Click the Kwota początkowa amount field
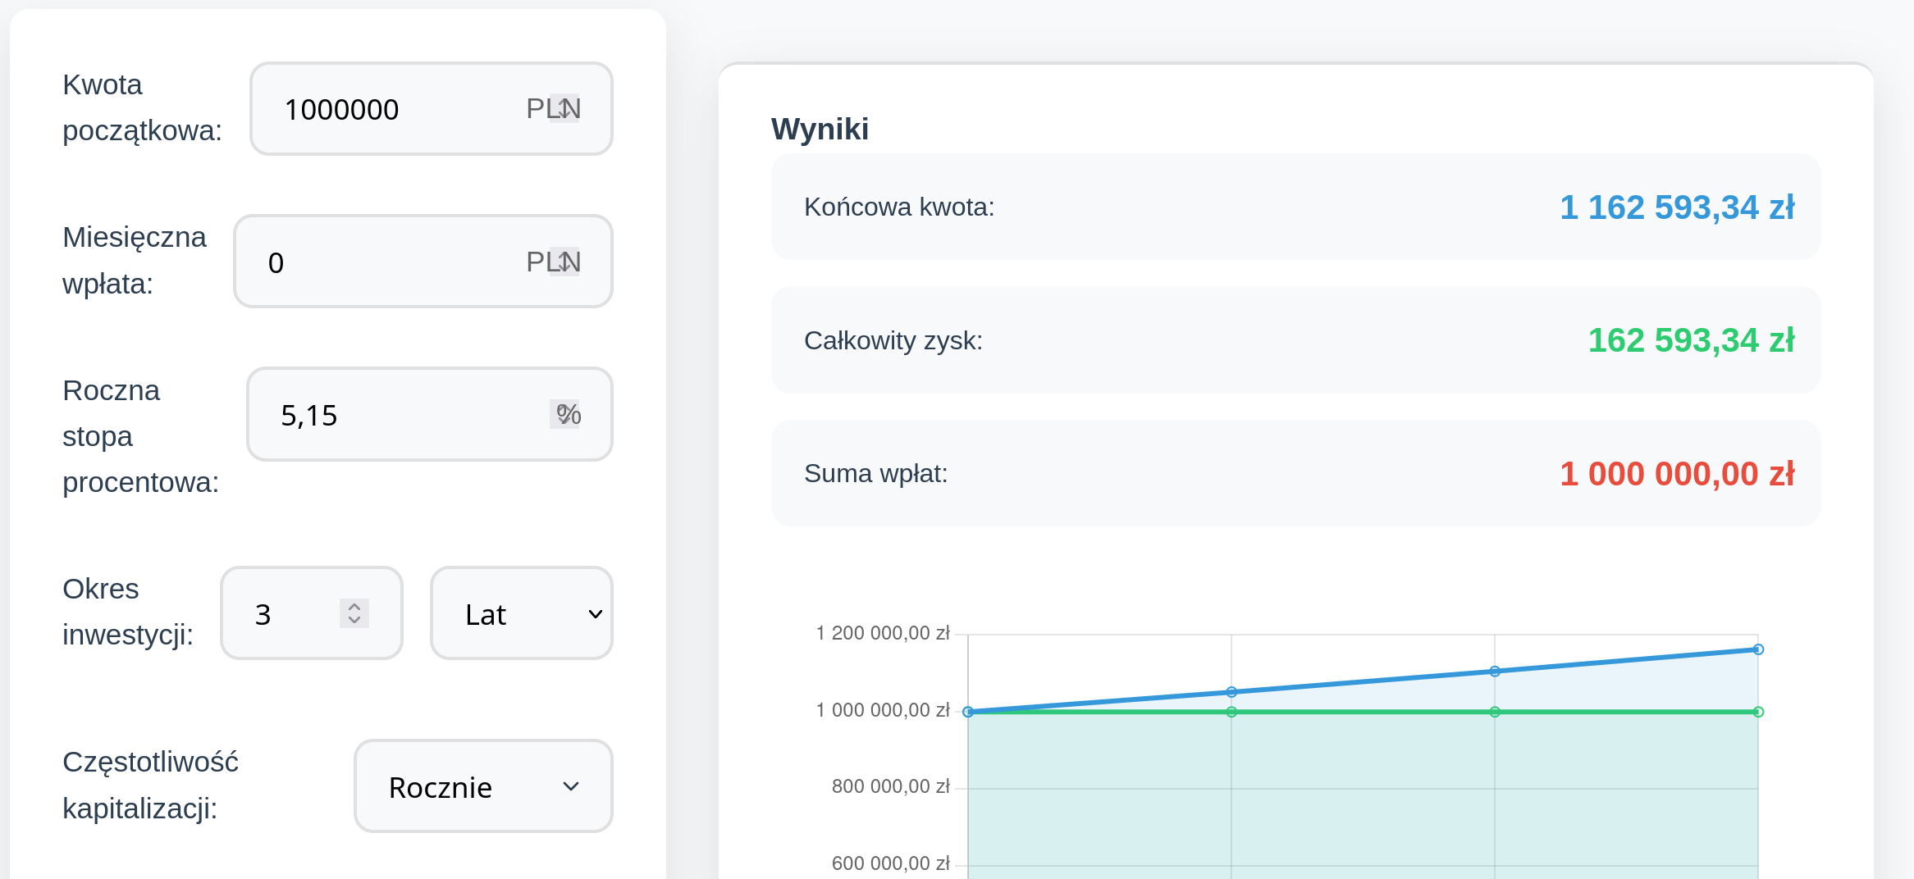This screenshot has height=879, width=1914. click(431, 108)
